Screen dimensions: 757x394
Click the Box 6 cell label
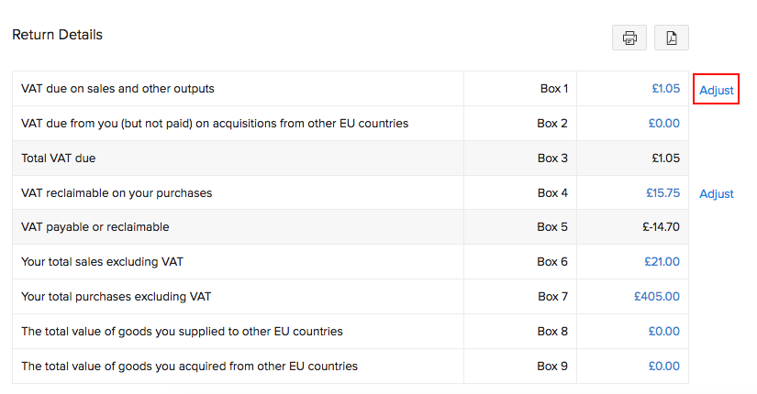(x=552, y=261)
